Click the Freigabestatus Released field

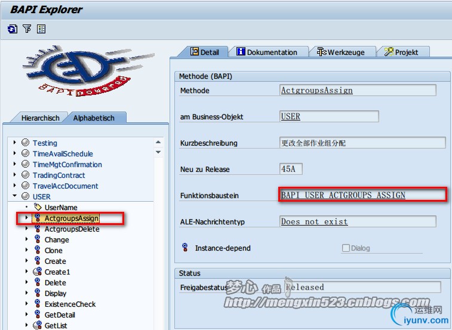coord(362,287)
